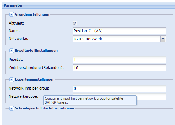Click the Parameter panel header

[88, 5]
